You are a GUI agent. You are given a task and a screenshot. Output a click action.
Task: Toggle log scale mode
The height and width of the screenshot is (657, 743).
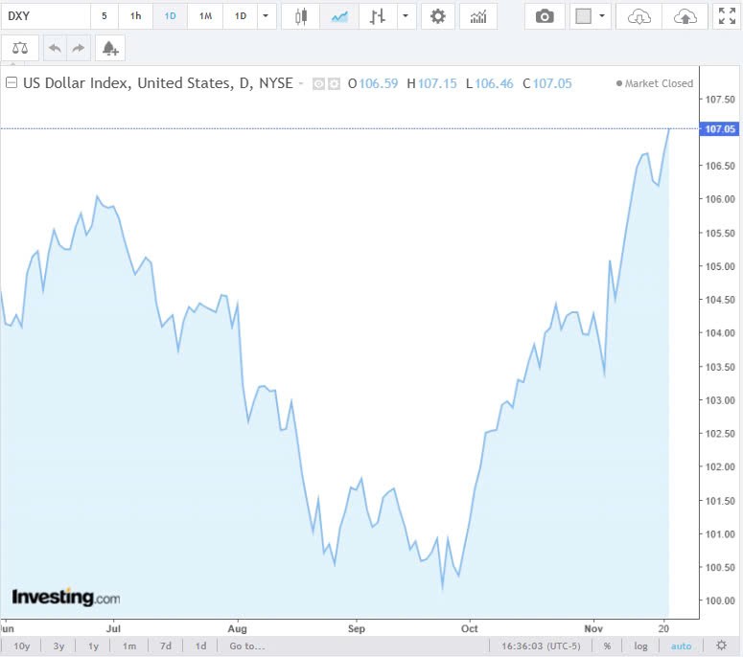(640, 646)
